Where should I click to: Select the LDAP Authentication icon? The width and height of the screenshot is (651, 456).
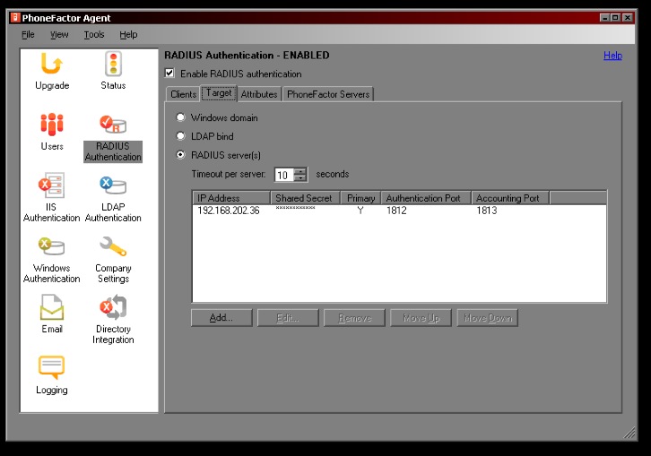click(113, 187)
